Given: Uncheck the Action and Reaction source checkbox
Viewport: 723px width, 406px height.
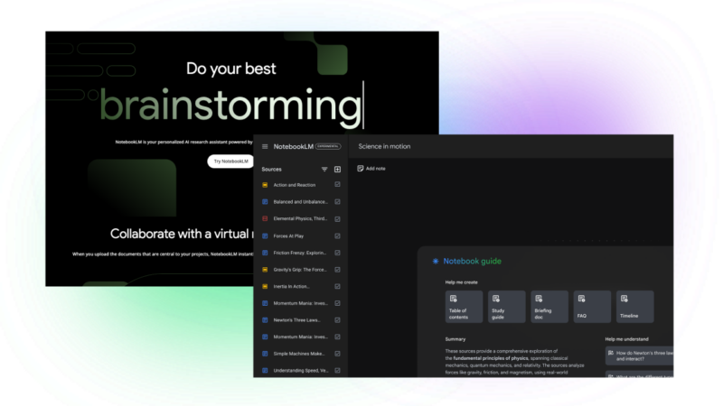Looking at the screenshot, I should tap(337, 185).
